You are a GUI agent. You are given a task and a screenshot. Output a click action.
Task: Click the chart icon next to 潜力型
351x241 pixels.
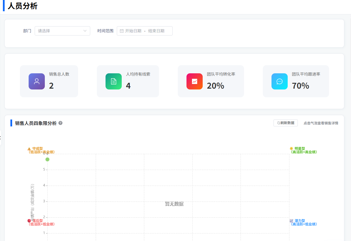[x=291, y=221]
